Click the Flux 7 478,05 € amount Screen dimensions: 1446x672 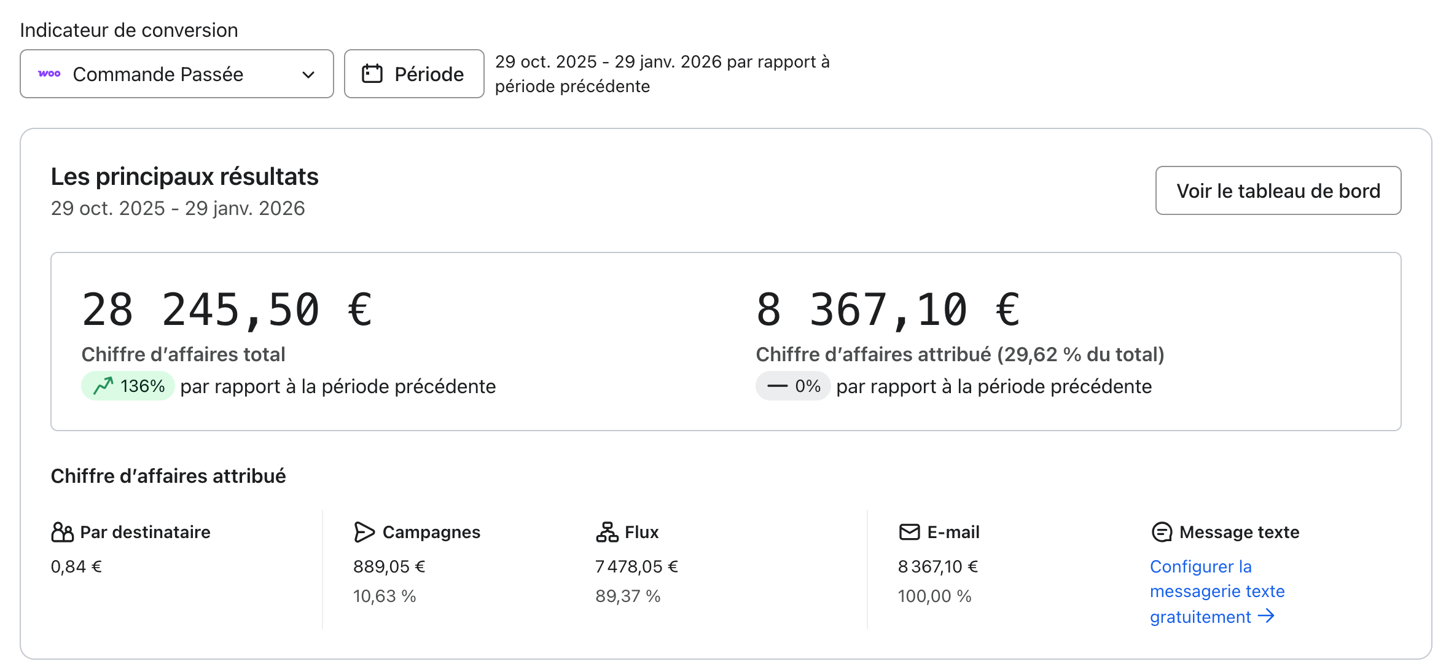click(636, 566)
